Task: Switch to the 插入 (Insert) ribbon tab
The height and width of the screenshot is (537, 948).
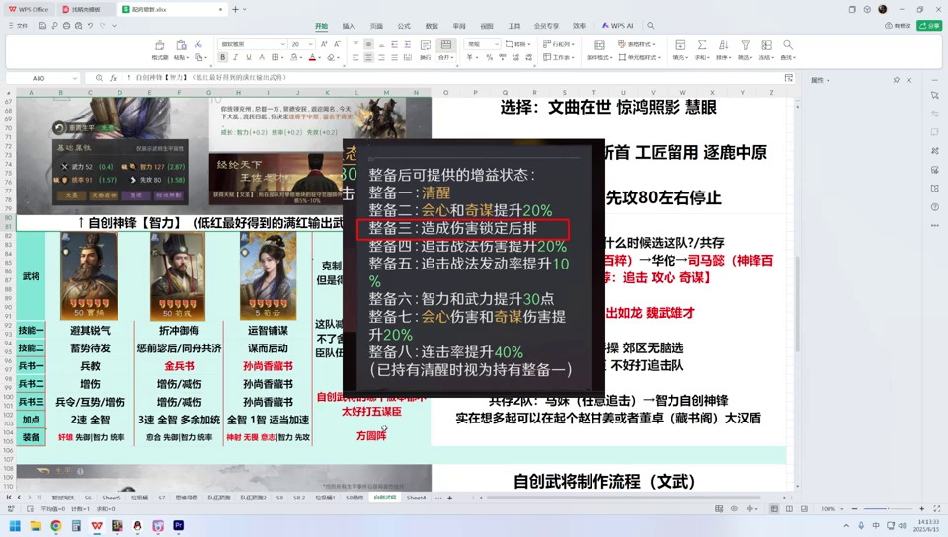Action: [349, 27]
